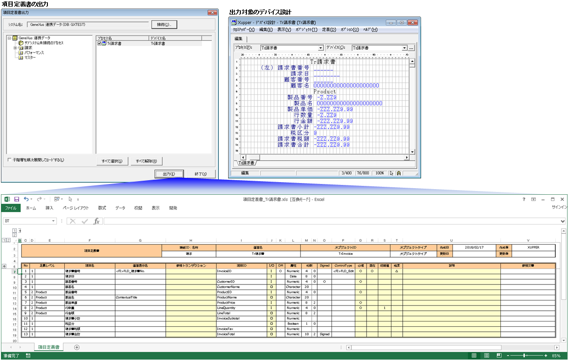The height and width of the screenshot is (360, 568).
Task: Open the 定義(D) menu in Xupper
Action: [329, 30]
